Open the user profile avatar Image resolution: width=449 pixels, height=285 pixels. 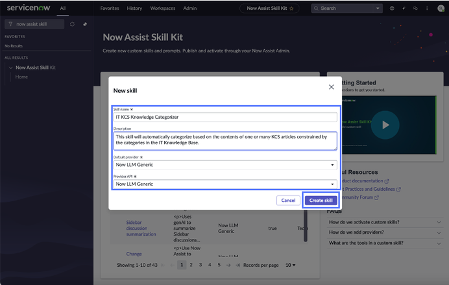click(441, 8)
